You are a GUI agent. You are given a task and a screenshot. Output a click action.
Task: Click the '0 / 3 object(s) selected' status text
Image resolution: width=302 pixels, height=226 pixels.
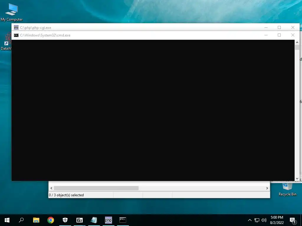pos(66,195)
